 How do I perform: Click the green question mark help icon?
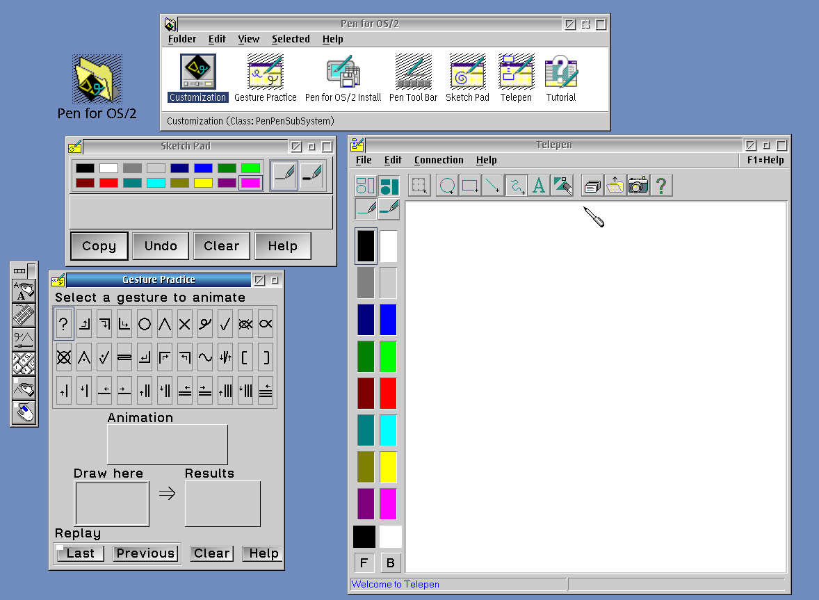coord(660,186)
